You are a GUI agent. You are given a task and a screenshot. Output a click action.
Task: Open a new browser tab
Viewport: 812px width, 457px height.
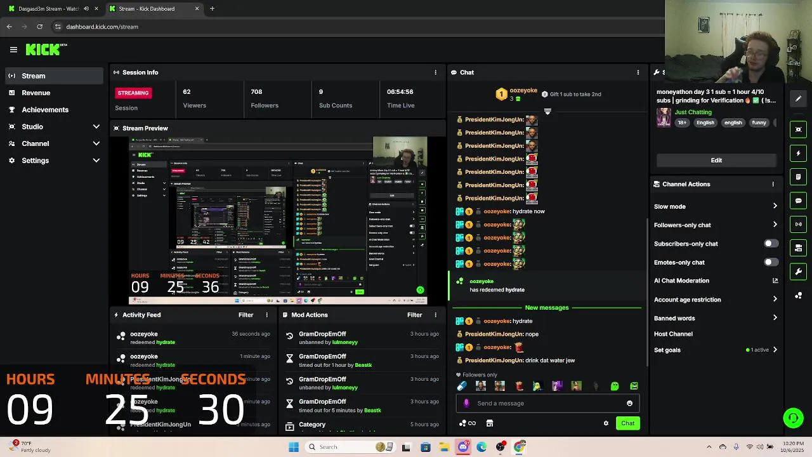click(212, 9)
